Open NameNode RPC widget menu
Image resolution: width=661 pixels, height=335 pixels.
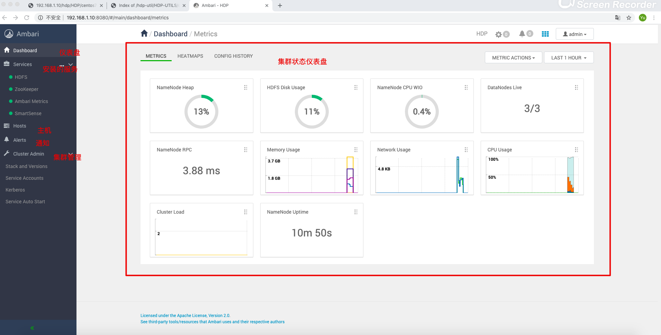[x=246, y=150]
